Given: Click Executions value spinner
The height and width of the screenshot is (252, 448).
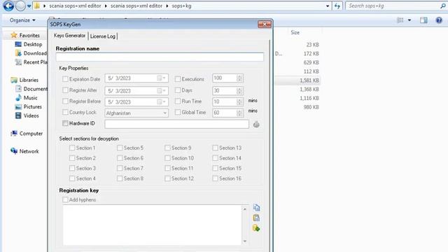Looking at the screenshot, I should pos(239,78).
